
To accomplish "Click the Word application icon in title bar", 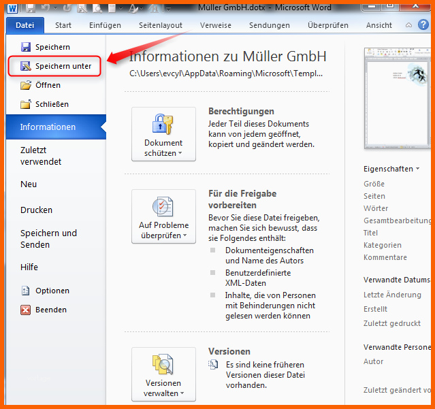I will pos(12,8).
